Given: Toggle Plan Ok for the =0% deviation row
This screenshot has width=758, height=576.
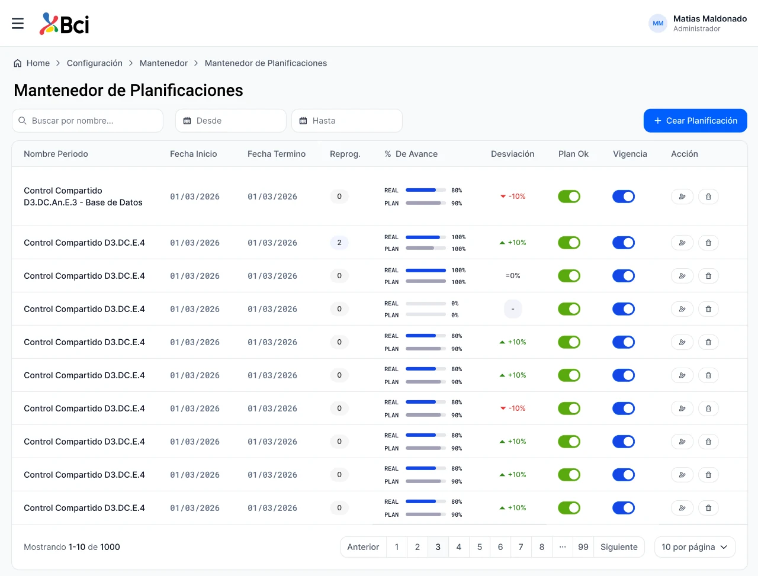Looking at the screenshot, I should point(569,276).
